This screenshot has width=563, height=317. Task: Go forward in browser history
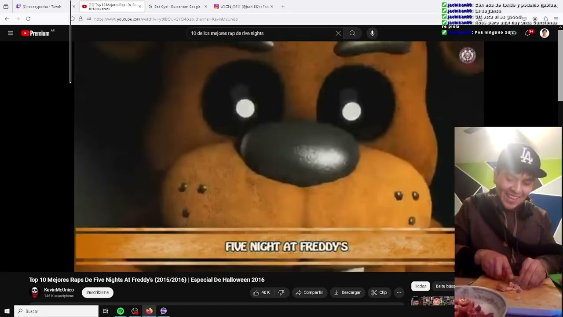coord(18,19)
